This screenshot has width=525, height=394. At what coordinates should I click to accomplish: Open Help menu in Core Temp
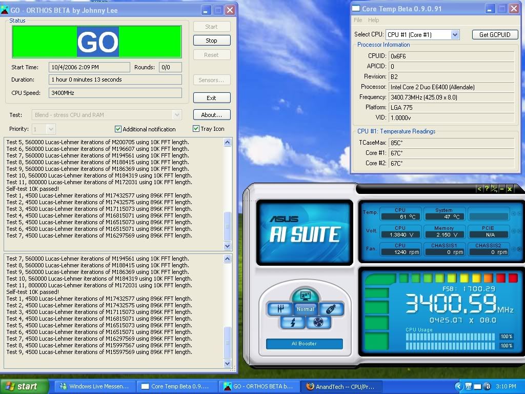(373, 20)
